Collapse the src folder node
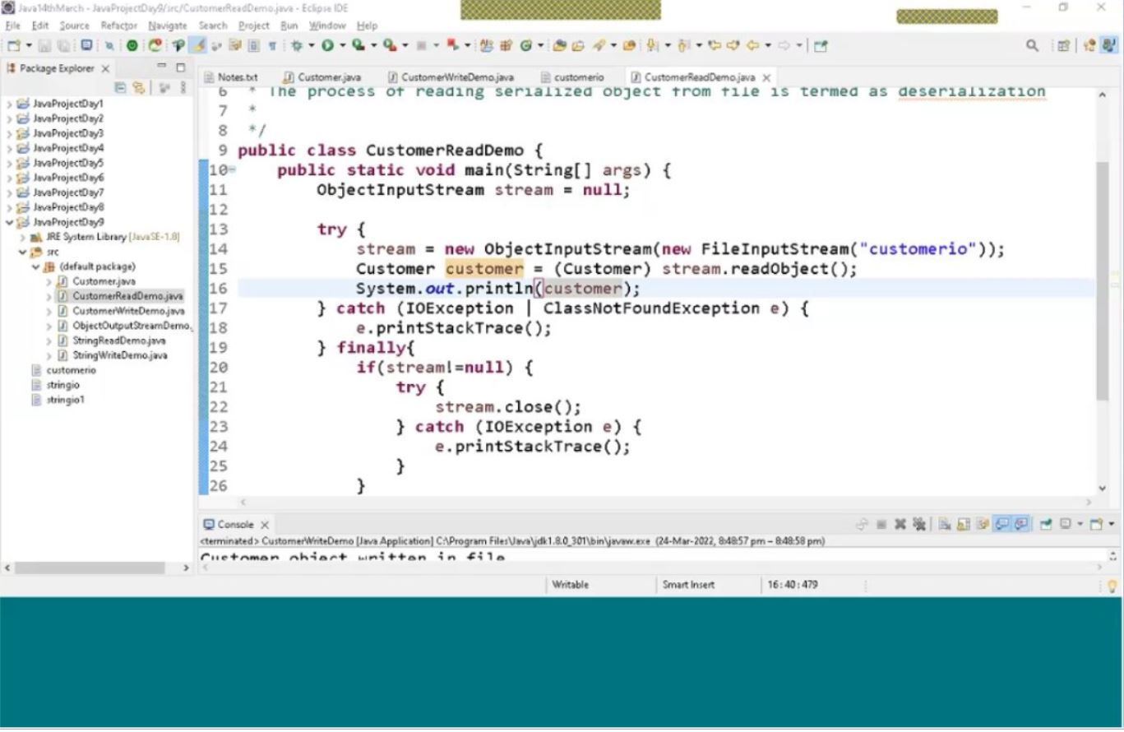 pos(23,252)
